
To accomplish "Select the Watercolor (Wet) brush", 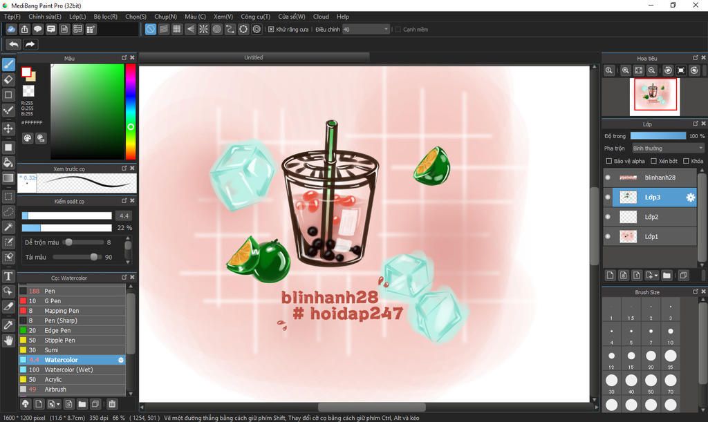I will [72, 370].
